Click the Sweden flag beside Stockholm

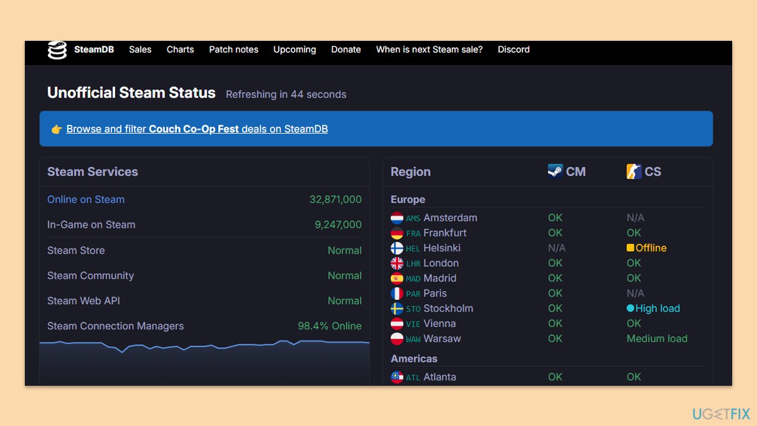click(x=397, y=308)
